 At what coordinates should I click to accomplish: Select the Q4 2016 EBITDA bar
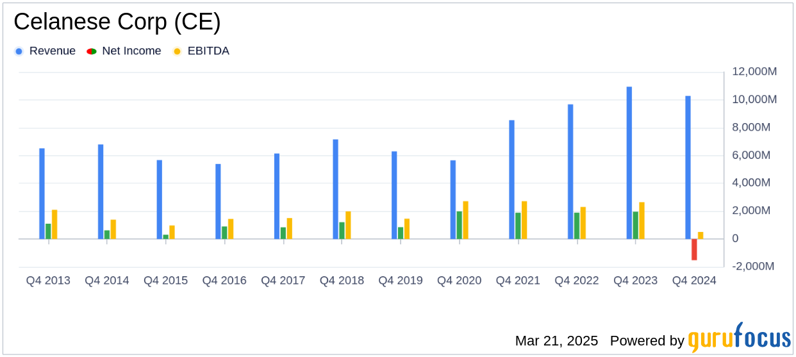click(x=231, y=229)
